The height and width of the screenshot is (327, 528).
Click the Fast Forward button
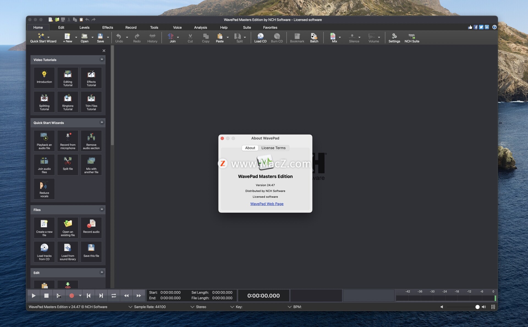coord(139,296)
